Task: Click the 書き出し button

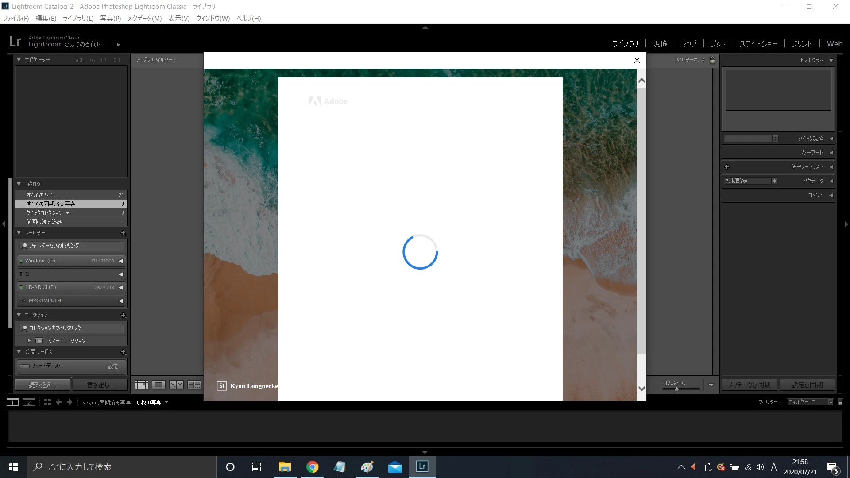Action: (x=100, y=385)
